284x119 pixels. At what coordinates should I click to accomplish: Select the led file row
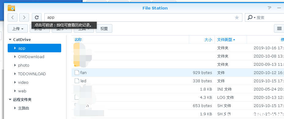[178, 81]
